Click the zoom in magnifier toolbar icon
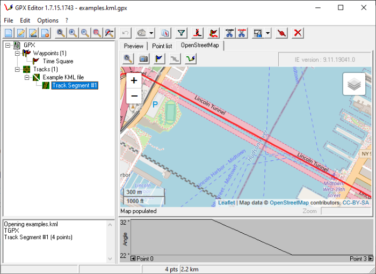Image resolution: width=376 pixels, height=274 pixels. pos(73,33)
